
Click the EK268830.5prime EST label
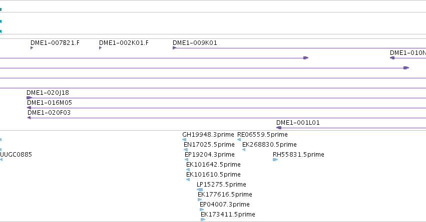(269, 145)
